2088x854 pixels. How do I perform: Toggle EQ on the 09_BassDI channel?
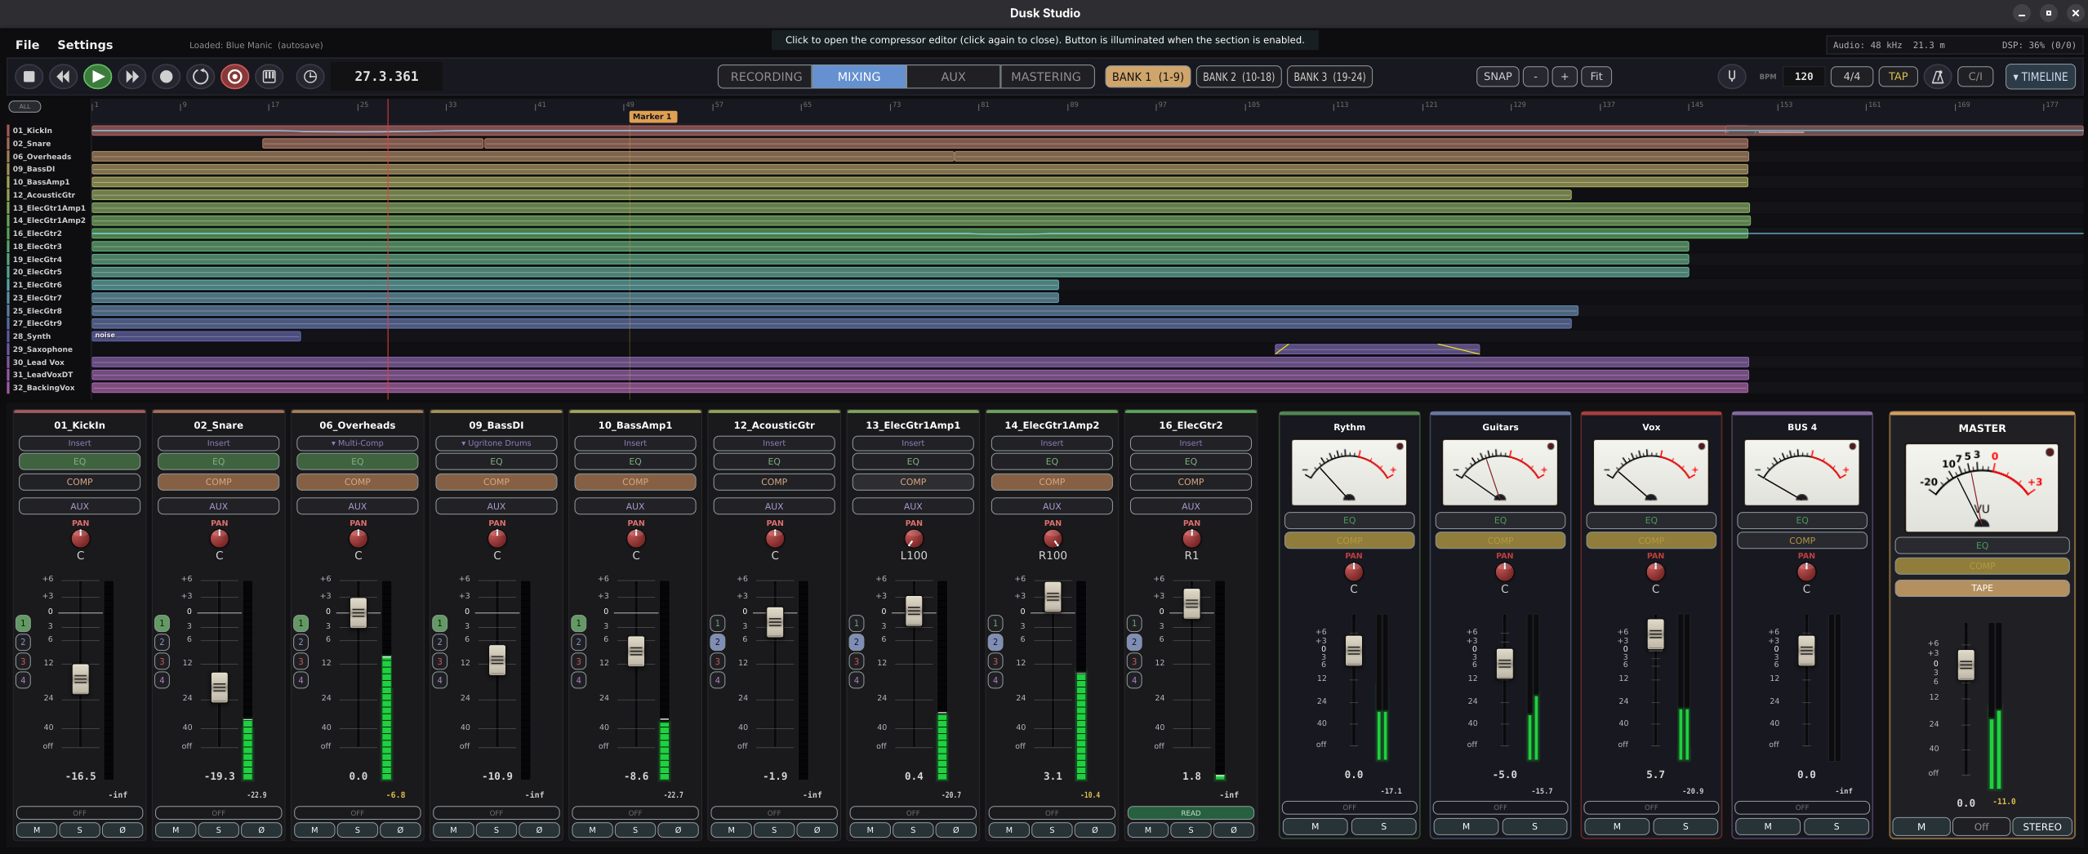(x=496, y=461)
